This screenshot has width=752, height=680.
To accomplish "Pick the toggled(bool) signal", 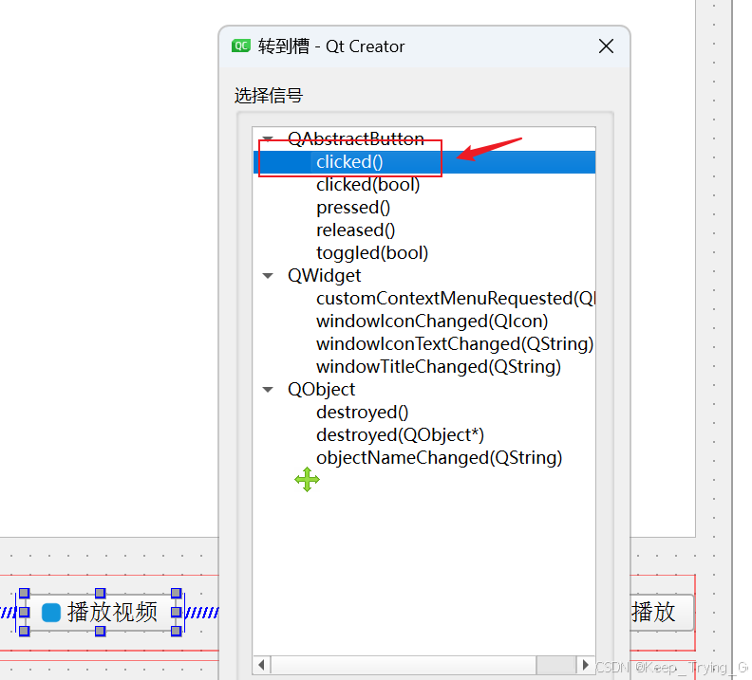I will 372,253.
